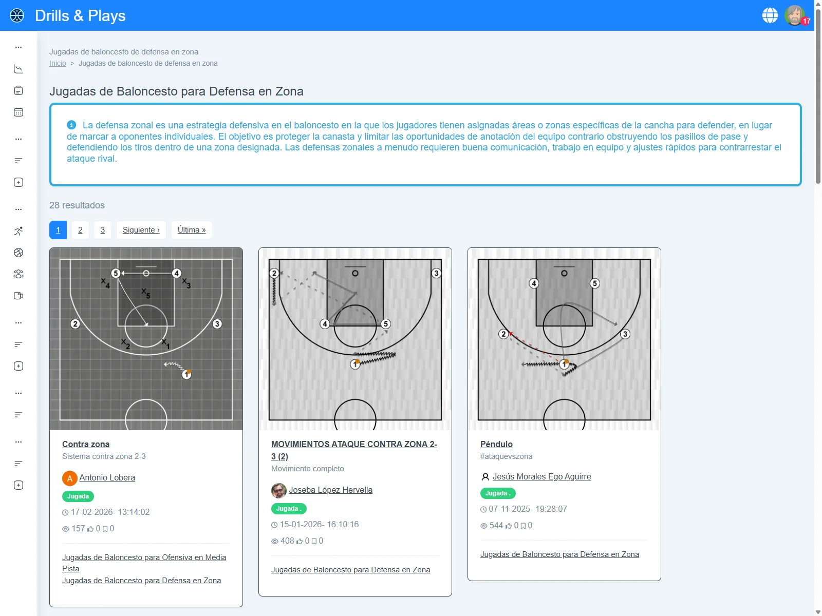Open the calendar icon in the sidebar

coord(18,112)
